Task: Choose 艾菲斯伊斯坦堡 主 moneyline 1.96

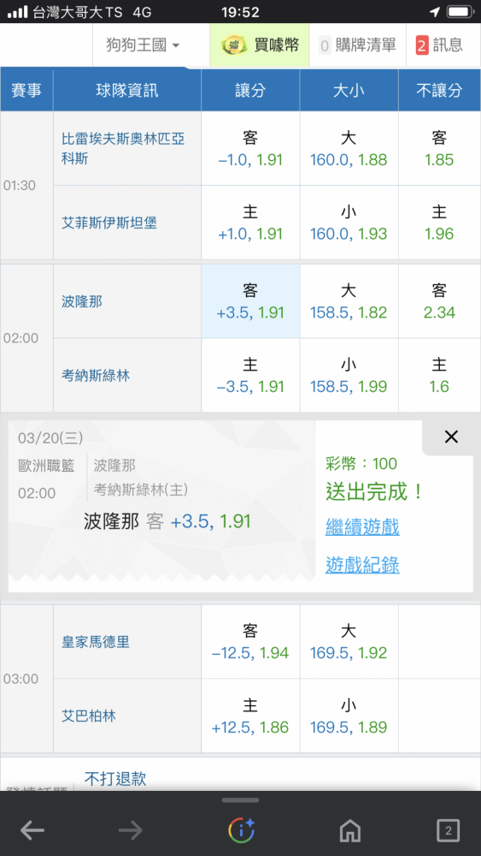Action: click(439, 223)
